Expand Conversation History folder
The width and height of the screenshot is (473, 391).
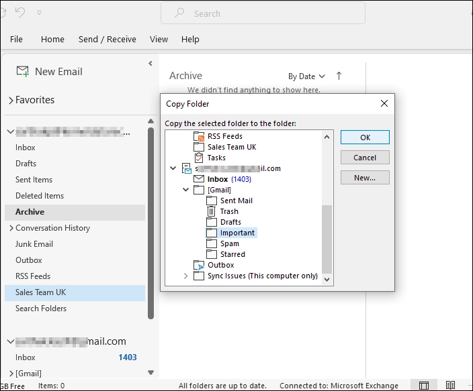pyautogui.click(x=11, y=228)
